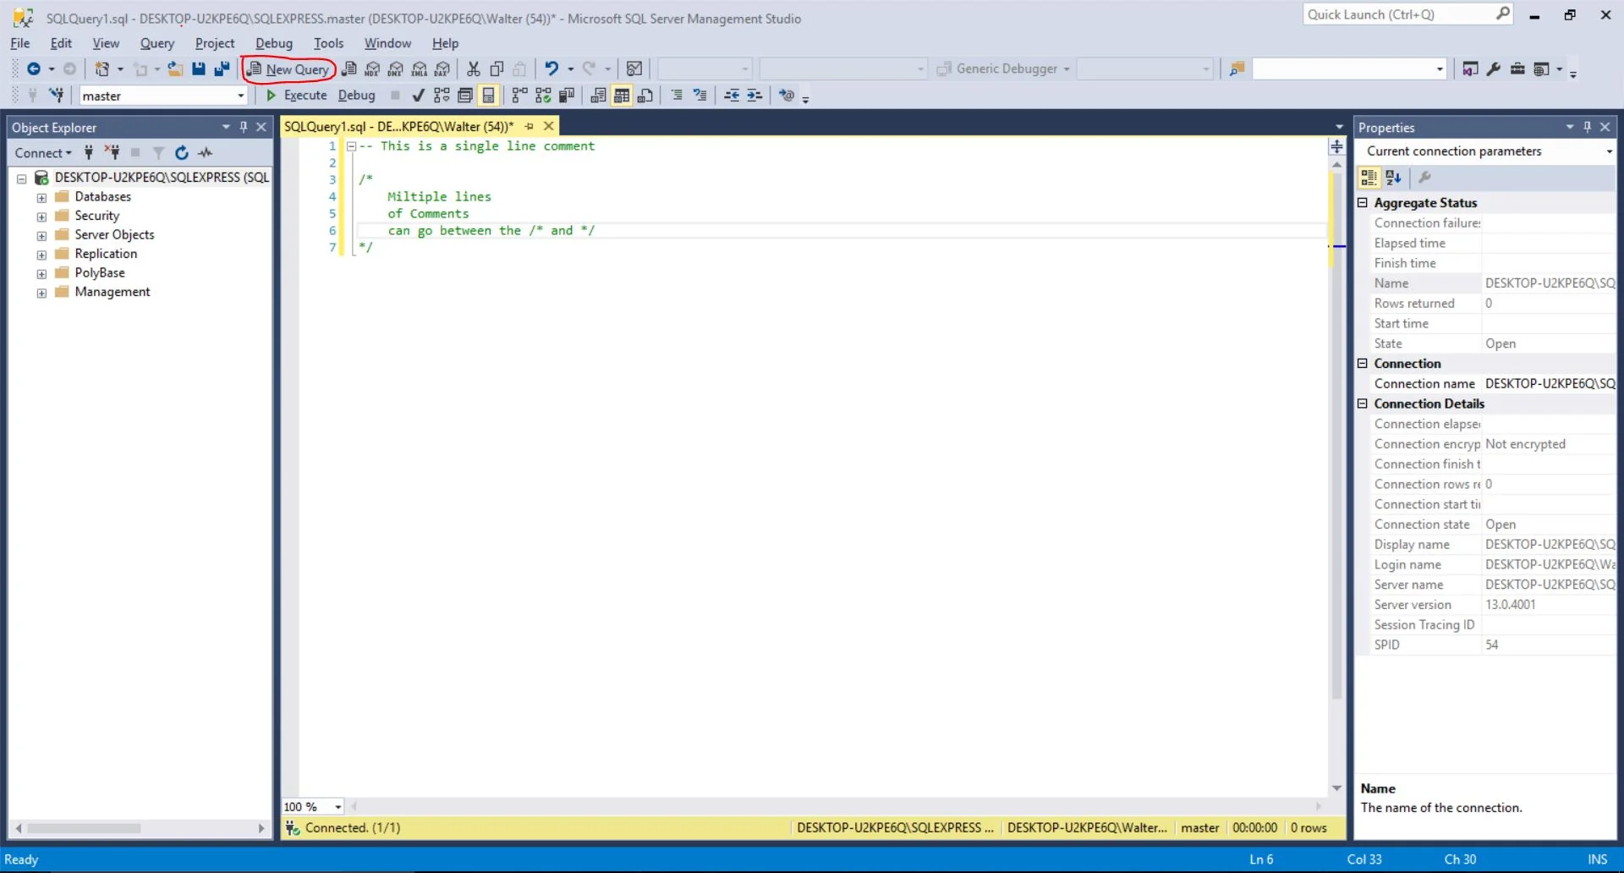Screen dimensions: 1624x873
Task: Open a Database Engine Query icon
Action: (349, 69)
